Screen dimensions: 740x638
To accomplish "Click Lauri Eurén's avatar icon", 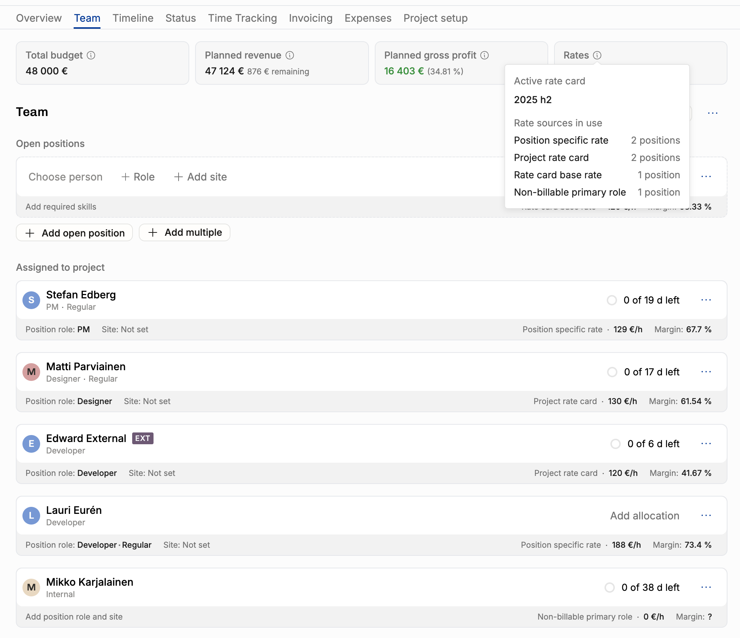I will click(x=31, y=516).
